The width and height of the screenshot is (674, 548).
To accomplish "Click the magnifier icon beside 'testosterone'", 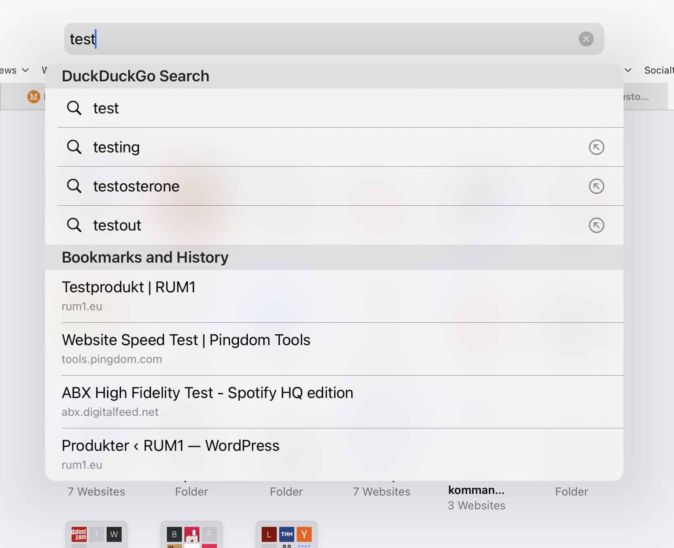I will [74, 186].
